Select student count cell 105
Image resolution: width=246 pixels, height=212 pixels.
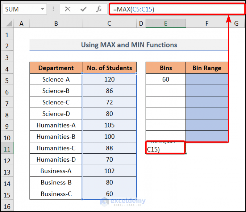tap(109, 125)
